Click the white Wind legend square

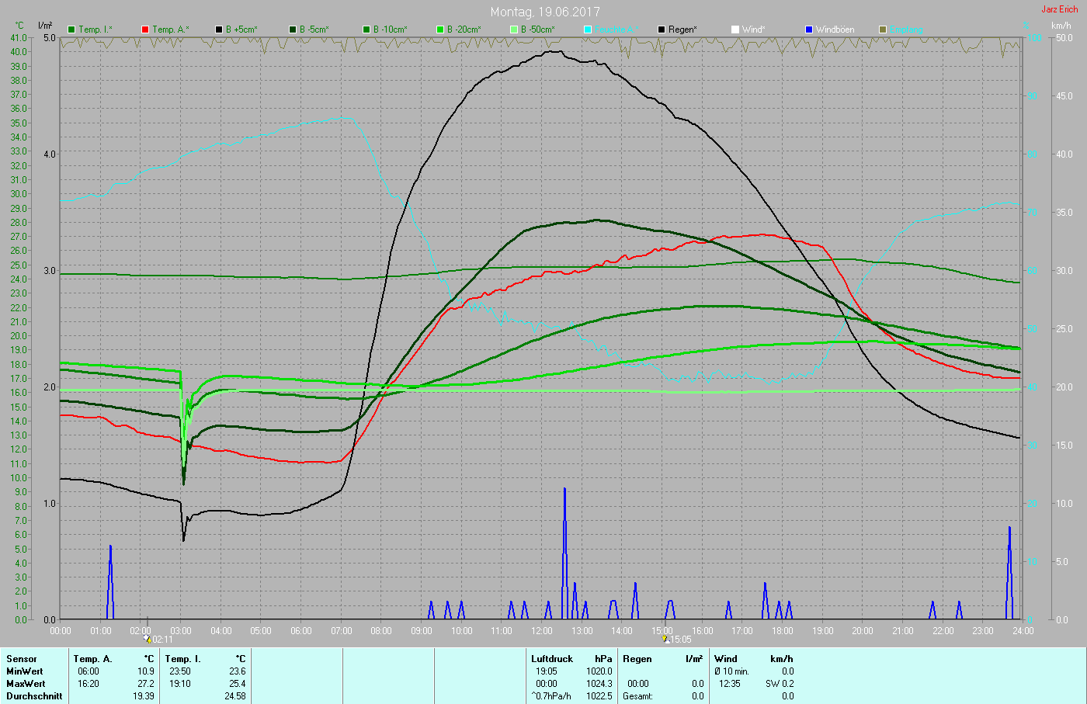click(x=735, y=29)
